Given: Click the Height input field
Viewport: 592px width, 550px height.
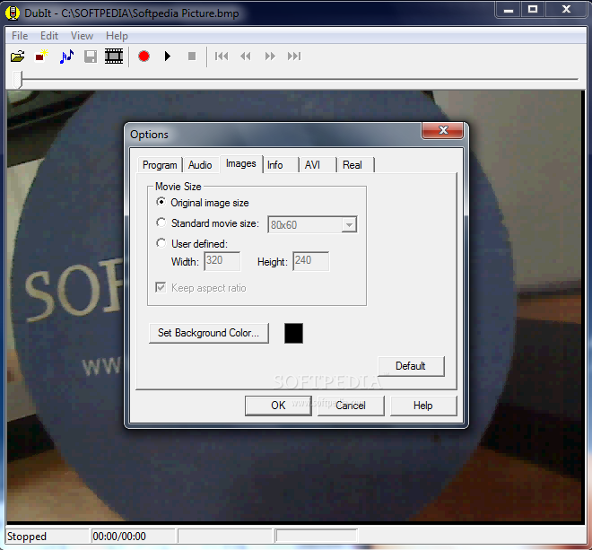Looking at the screenshot, I should tap(310, 261).
